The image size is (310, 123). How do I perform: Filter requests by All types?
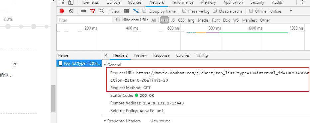154,20
